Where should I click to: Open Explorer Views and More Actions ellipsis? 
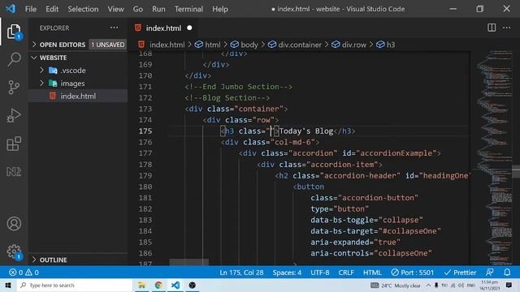click(114, 28)
